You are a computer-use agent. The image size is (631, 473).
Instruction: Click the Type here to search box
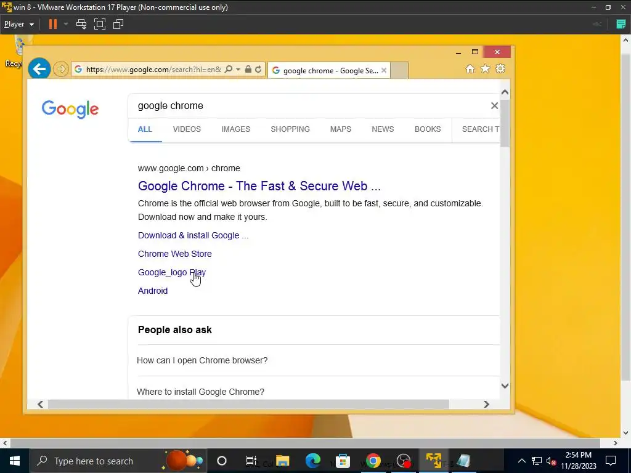(x=118, y=461)
